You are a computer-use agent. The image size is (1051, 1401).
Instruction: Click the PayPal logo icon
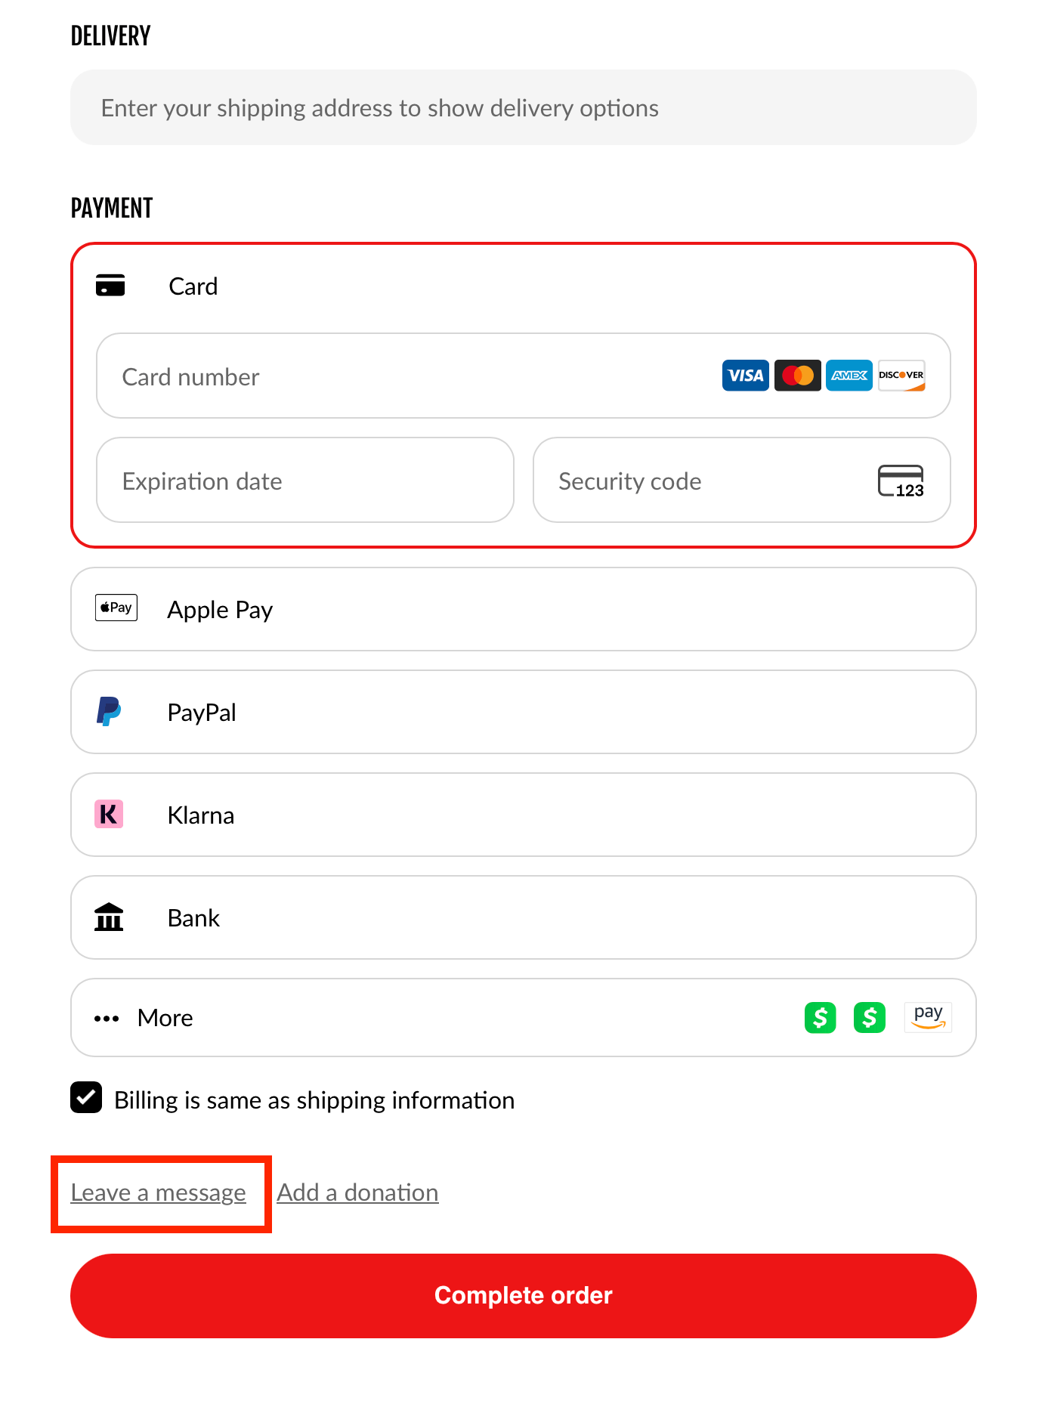tap(109, 712)
